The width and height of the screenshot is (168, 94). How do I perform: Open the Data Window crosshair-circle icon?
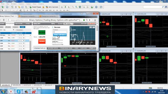[x=16, y=7]
